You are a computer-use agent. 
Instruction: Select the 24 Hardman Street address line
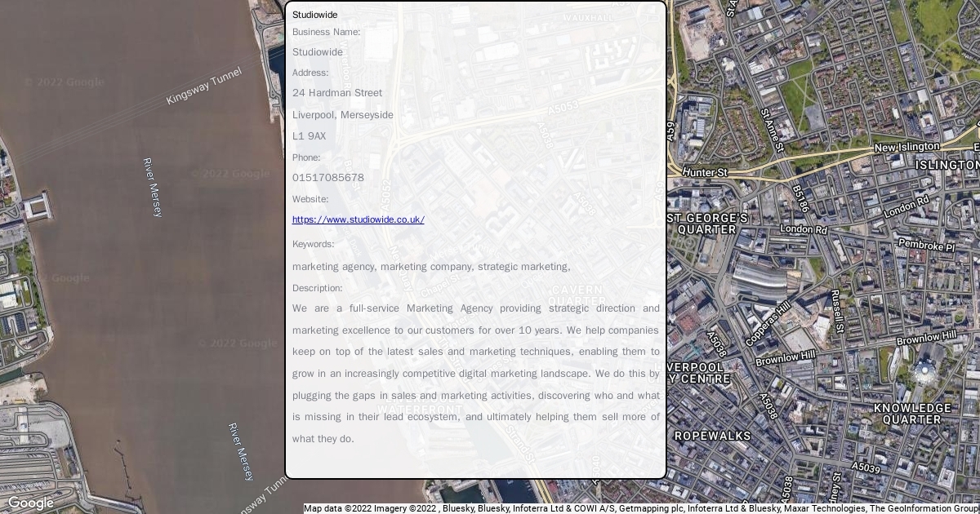tap(337, 93)
